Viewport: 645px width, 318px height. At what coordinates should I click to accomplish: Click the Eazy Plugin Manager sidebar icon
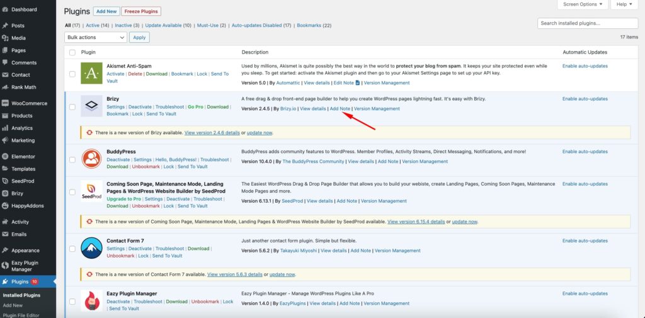[x=5, y=266]
